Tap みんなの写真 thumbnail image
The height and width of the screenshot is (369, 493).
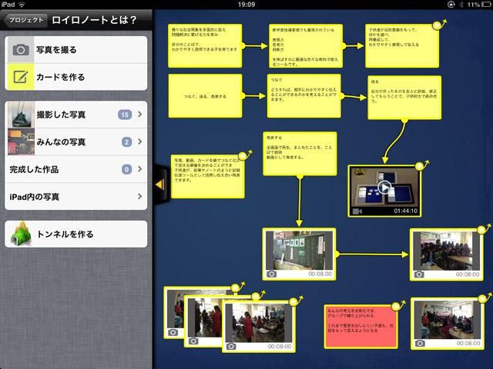21,141
